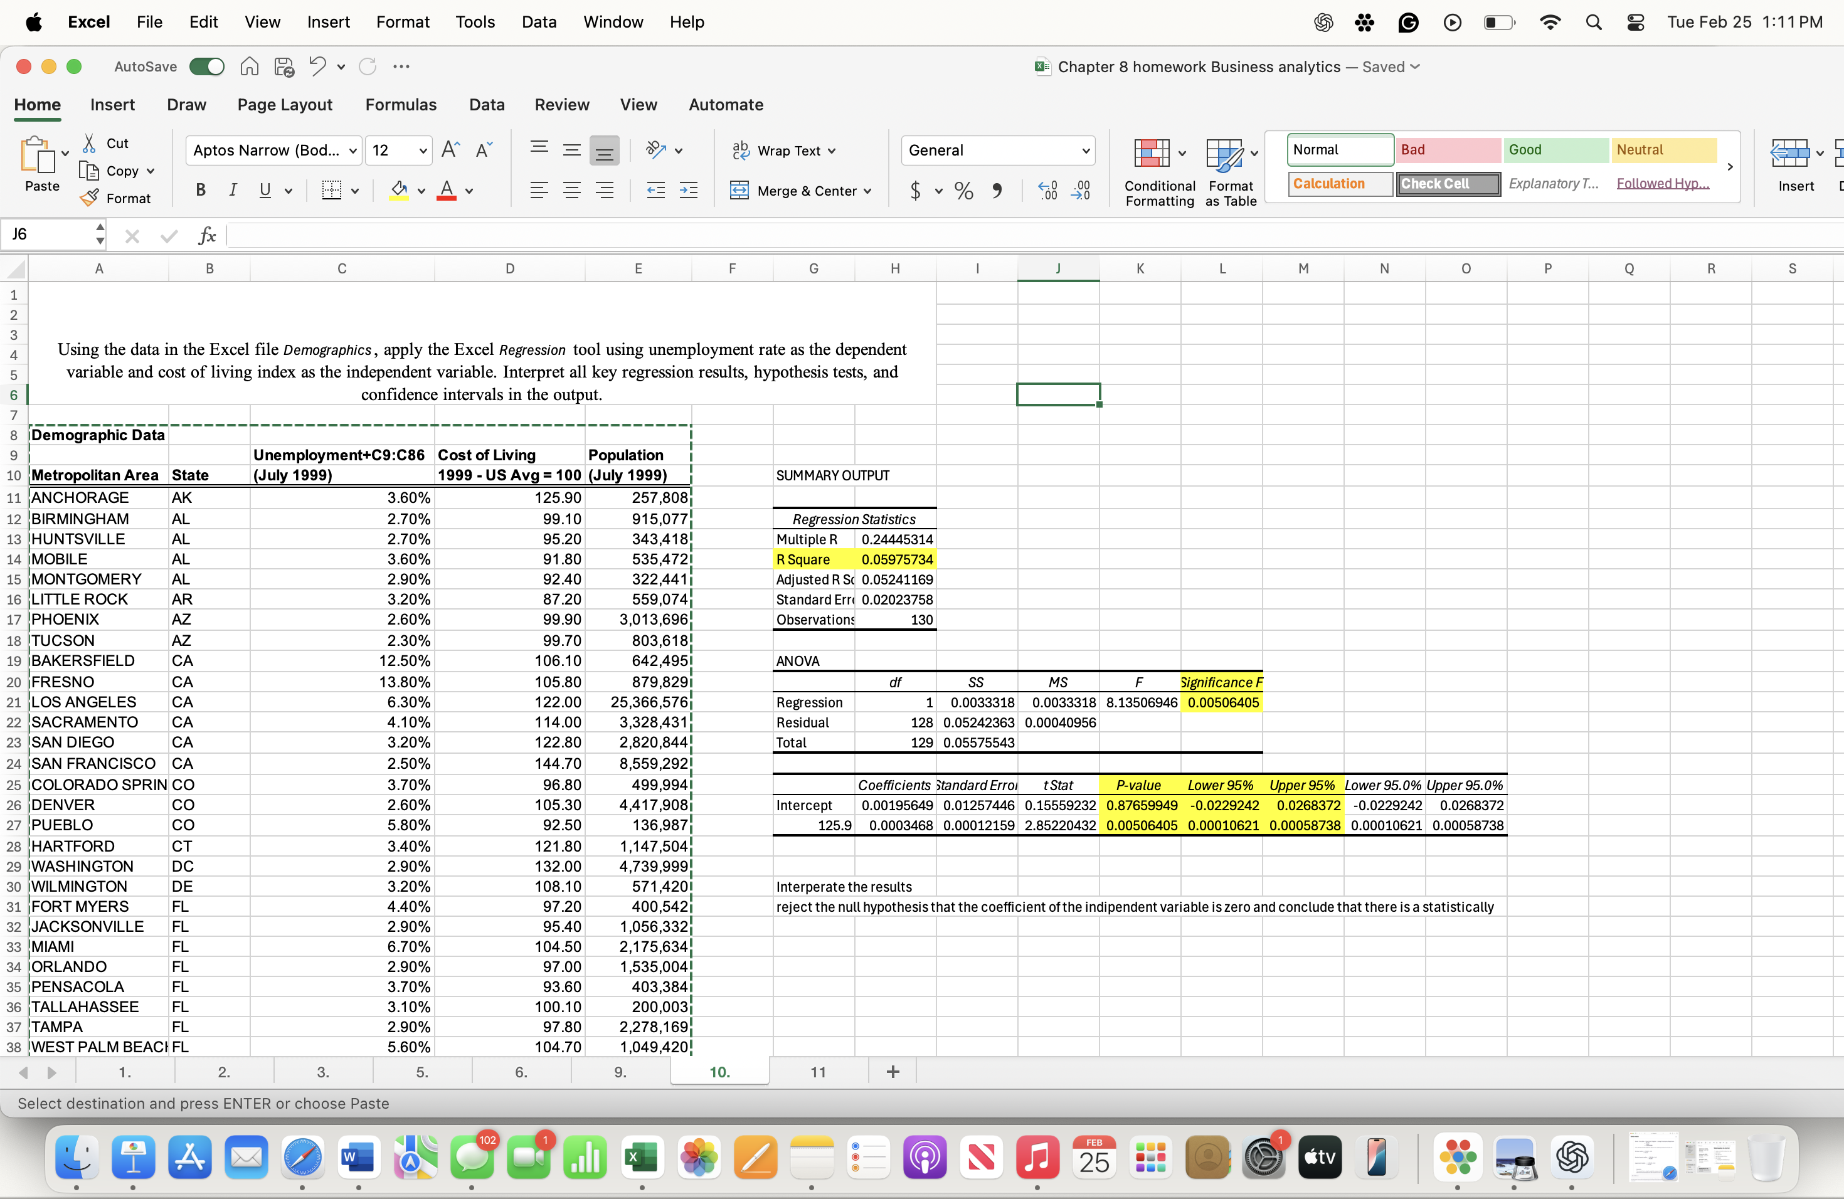The width and height of the screenshot is (1844, 1199).
Task: Open the Tools menu
Action: tap(475, 22)
